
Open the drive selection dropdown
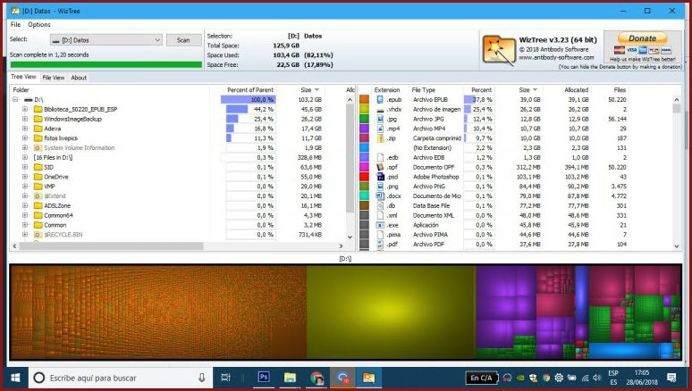point(157,40)
